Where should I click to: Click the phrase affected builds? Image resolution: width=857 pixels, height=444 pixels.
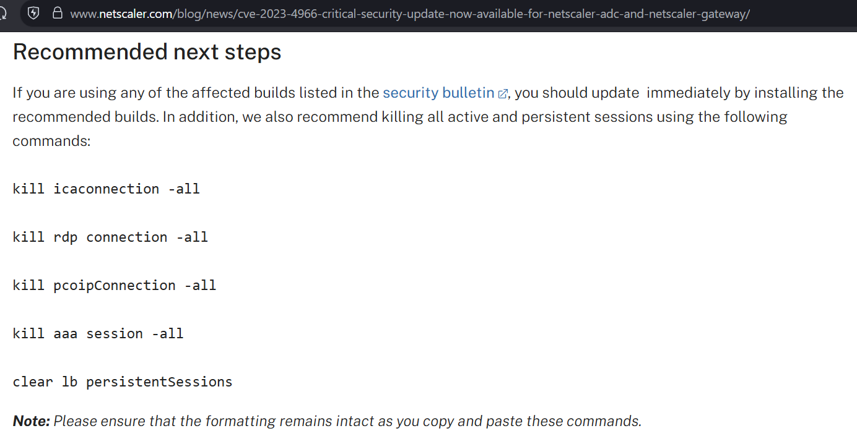237,93
